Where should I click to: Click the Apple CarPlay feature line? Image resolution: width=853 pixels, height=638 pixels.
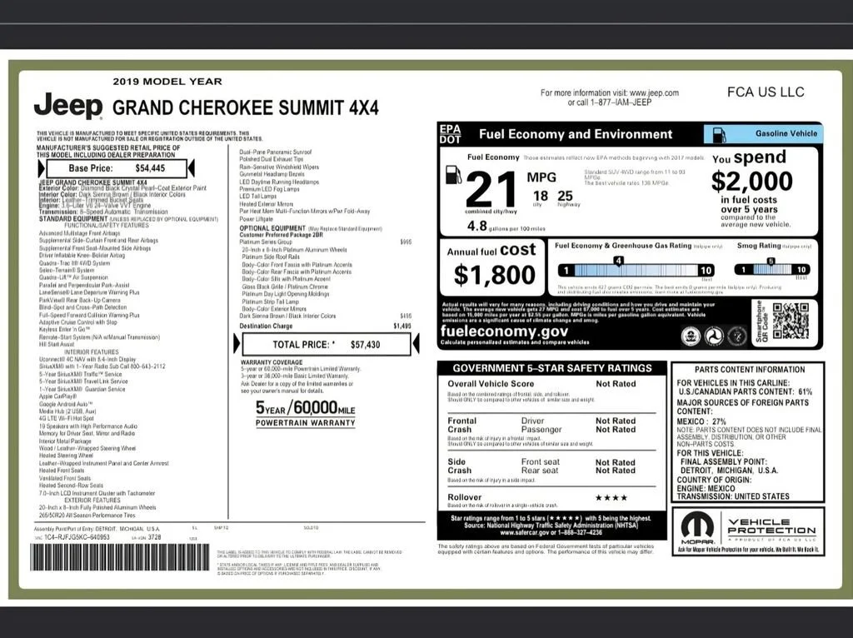pos(57,396)
